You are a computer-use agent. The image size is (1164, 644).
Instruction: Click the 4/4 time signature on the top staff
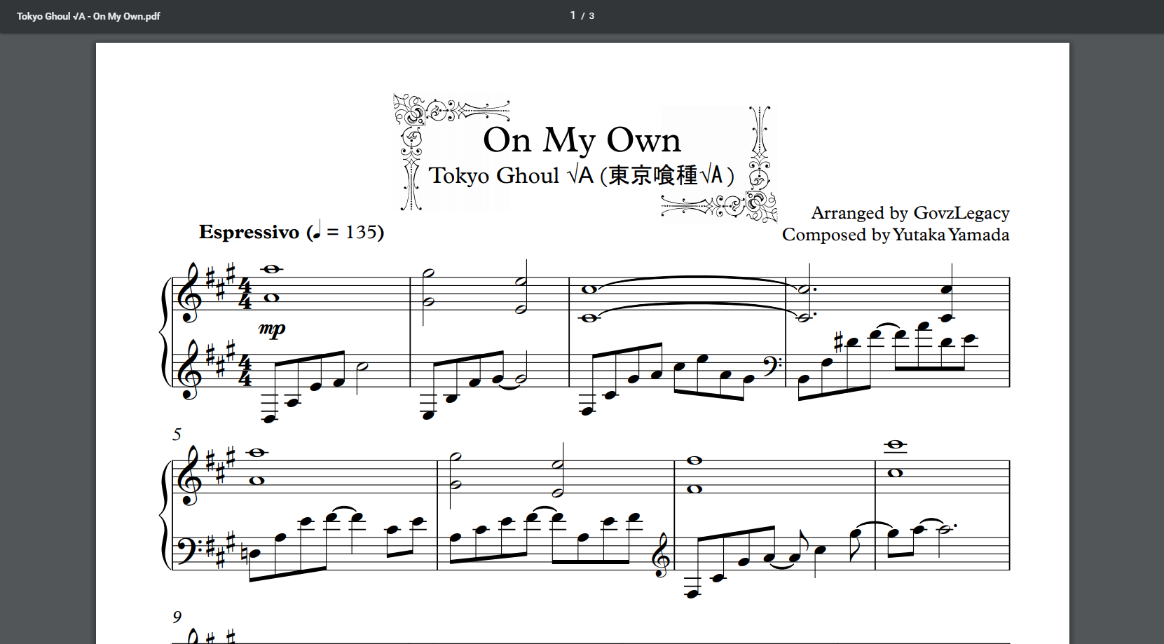pyautogui.click(x=245, y=294)
